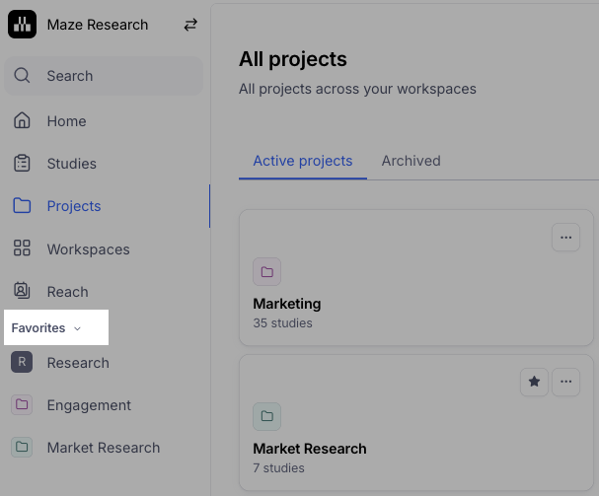This screenshot has height=496, width=599.
Task: Click the '7 studies' text
Action: [x=278, y=467]
